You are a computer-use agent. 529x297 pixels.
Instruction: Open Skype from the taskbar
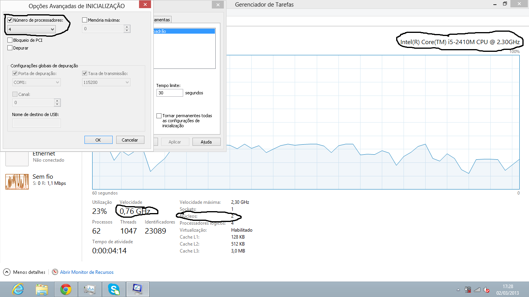(114, 289)
